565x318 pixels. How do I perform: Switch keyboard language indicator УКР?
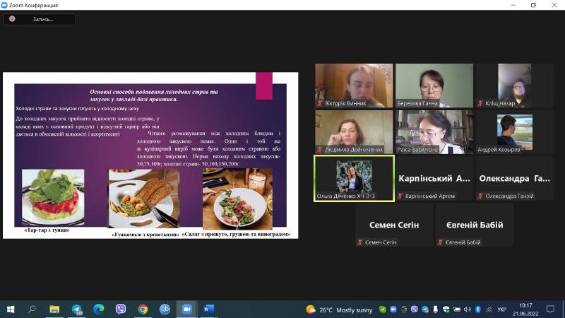click(501, 310)
